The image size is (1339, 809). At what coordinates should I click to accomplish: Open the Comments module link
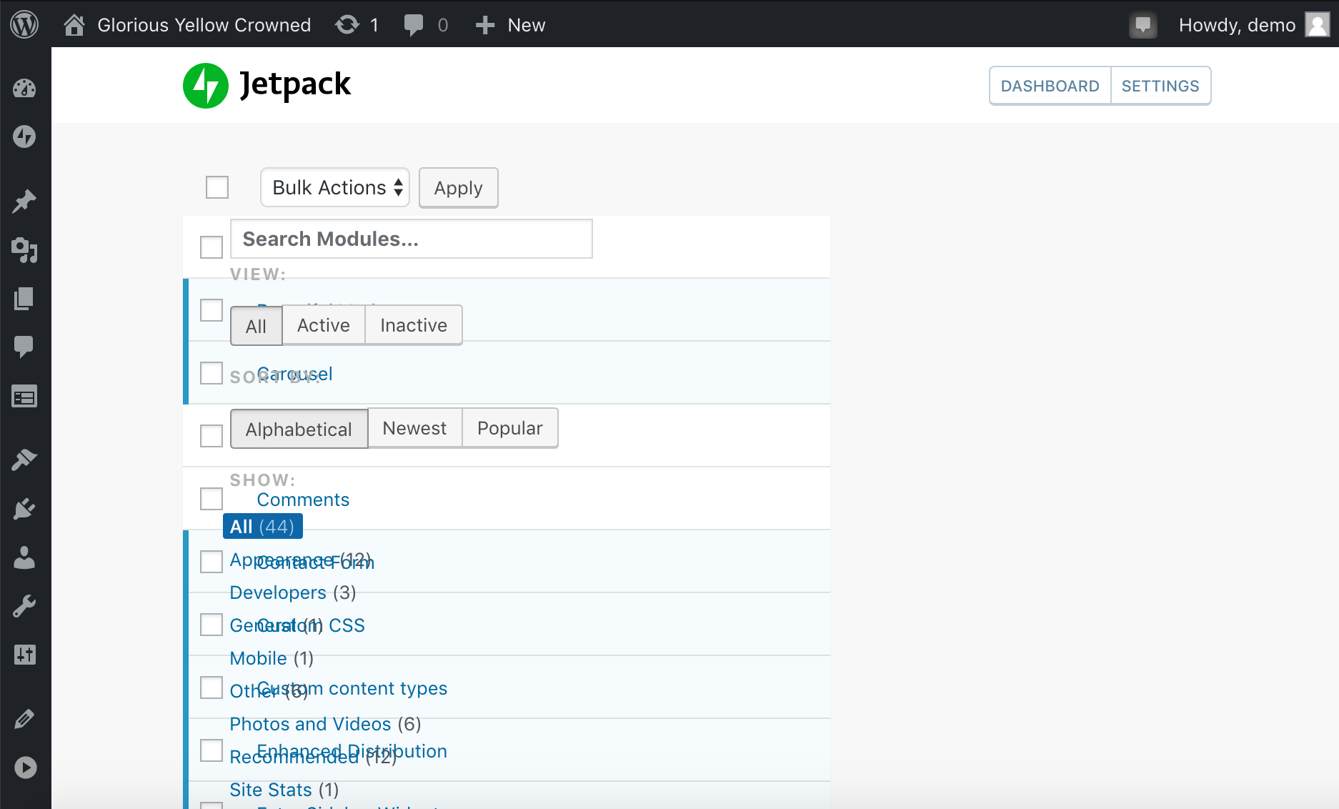(x=303, y=500)
